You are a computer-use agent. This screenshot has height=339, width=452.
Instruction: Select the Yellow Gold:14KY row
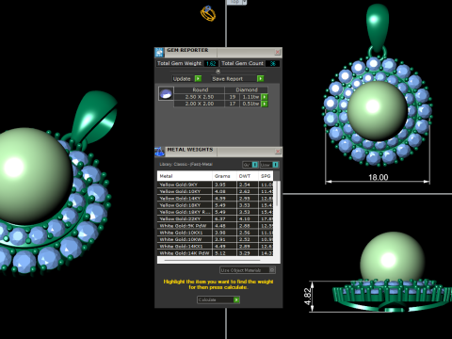tap(216, 199)
